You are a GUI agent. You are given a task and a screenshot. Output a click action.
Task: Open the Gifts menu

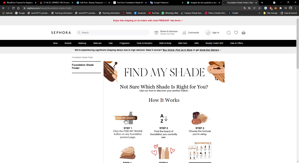[x=197, y=43]
